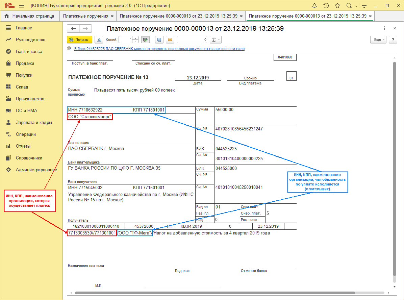404x300 pixels.
Task: Navigate forward with right arrow button
Action: coord(85,29)
